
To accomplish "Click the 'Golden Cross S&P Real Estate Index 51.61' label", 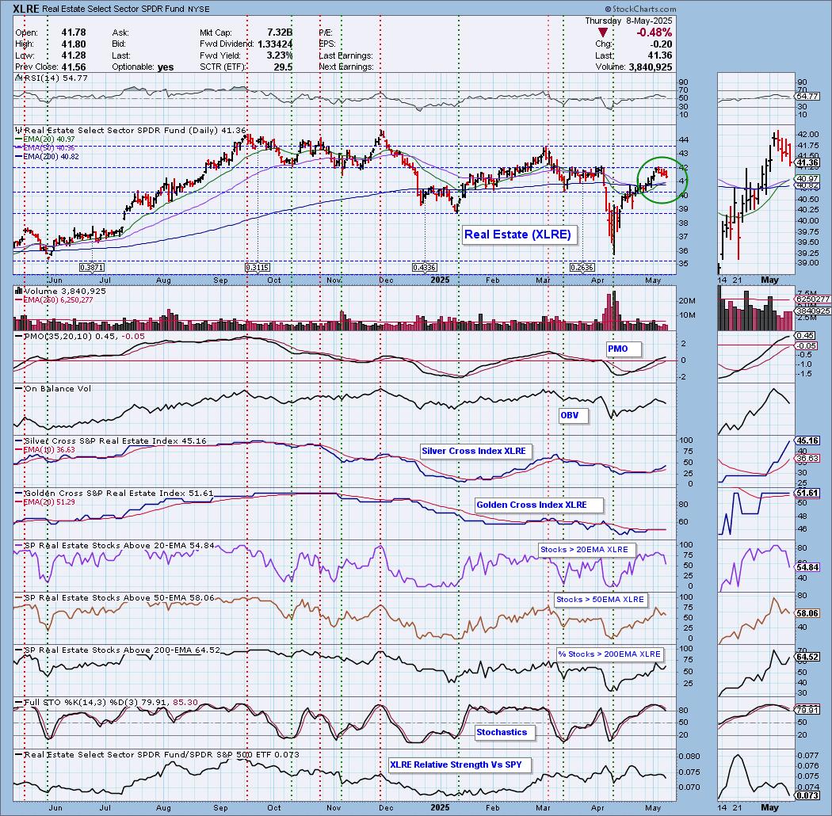I will point(115,493).
